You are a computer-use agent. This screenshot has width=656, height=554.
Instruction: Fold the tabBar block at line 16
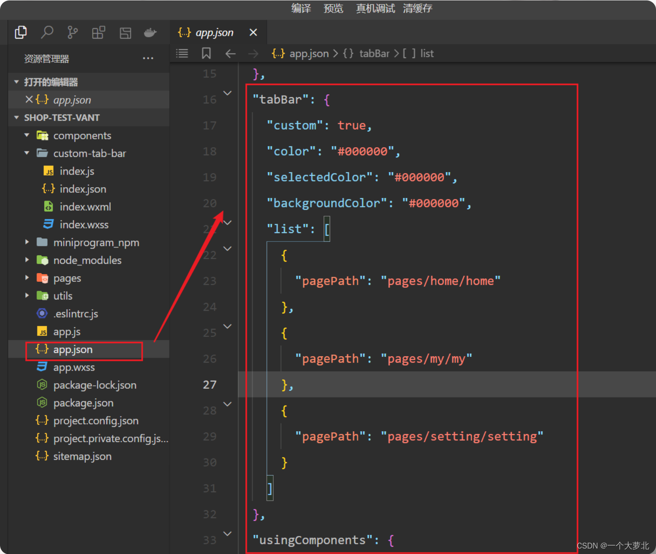[227, 93]
